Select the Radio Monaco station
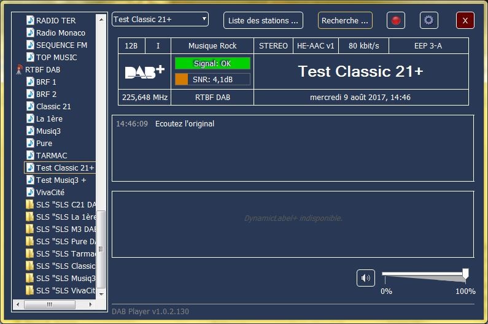The height and width of the screenshot is (324, 488). [56, 33]
